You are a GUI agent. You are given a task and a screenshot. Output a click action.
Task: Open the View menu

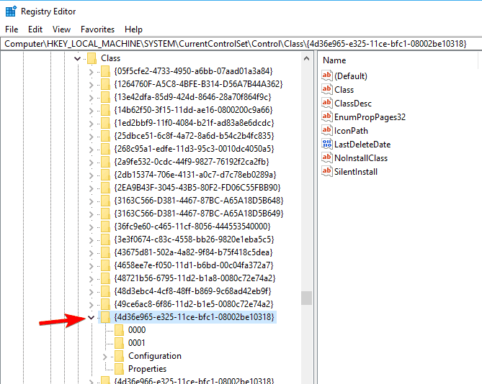pos(61,29)
